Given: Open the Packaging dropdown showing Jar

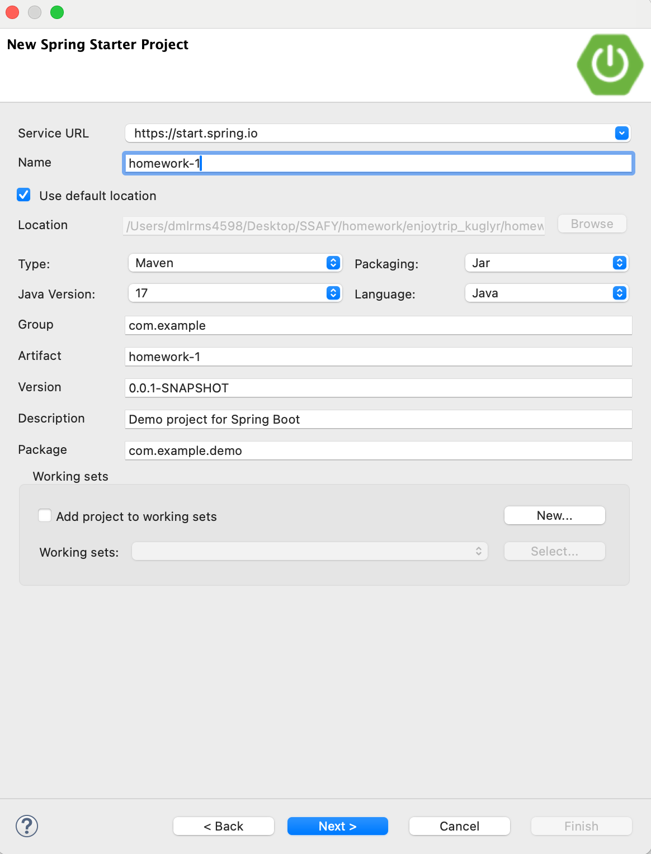Looking at the screenshot, I should 546,263.
